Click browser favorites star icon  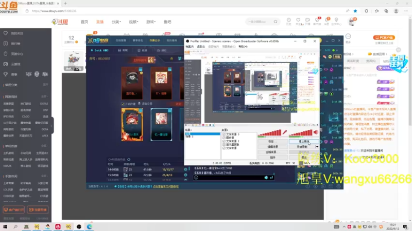(x=355, y=11)
